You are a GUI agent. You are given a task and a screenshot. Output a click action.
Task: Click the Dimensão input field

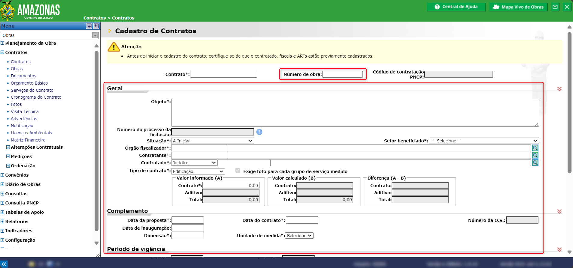[188, 236]
